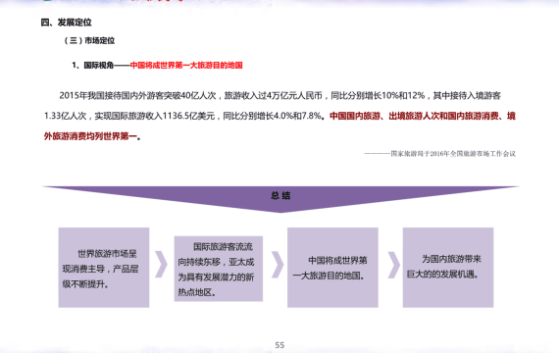This screenshot has width=559, height=353.
Task: Select the 世界旅游市场呈现消费主导 box
Action: tap(104, 268)
